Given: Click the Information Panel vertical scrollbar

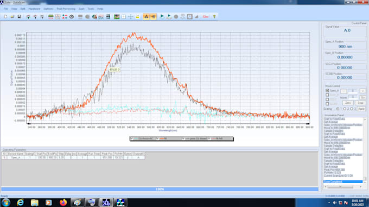Looking at the screenshot, I should coord(365,150).
